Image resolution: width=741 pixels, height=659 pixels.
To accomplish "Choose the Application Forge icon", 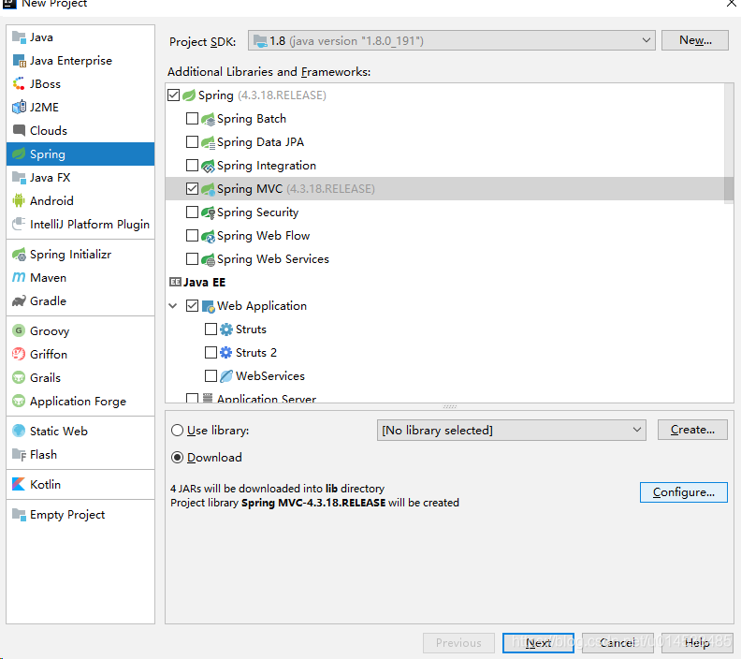I will click(19, 402).
